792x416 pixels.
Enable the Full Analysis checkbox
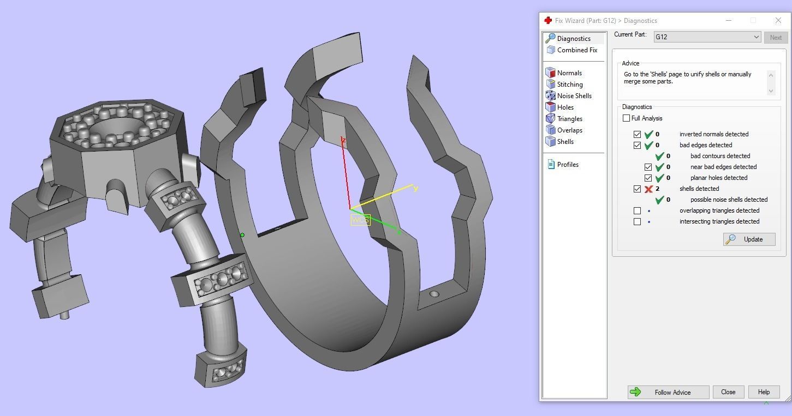point(627,118)
